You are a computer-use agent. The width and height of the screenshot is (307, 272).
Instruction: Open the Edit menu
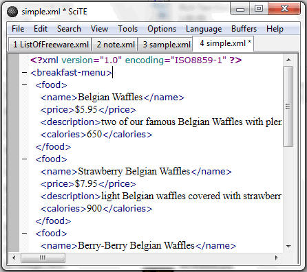tap(41, 29)
